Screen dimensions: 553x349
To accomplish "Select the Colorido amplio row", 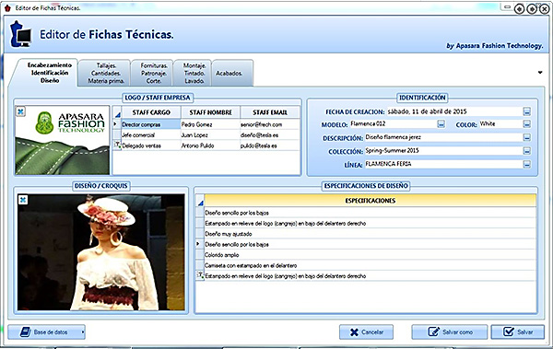I will tap(371, 255).
